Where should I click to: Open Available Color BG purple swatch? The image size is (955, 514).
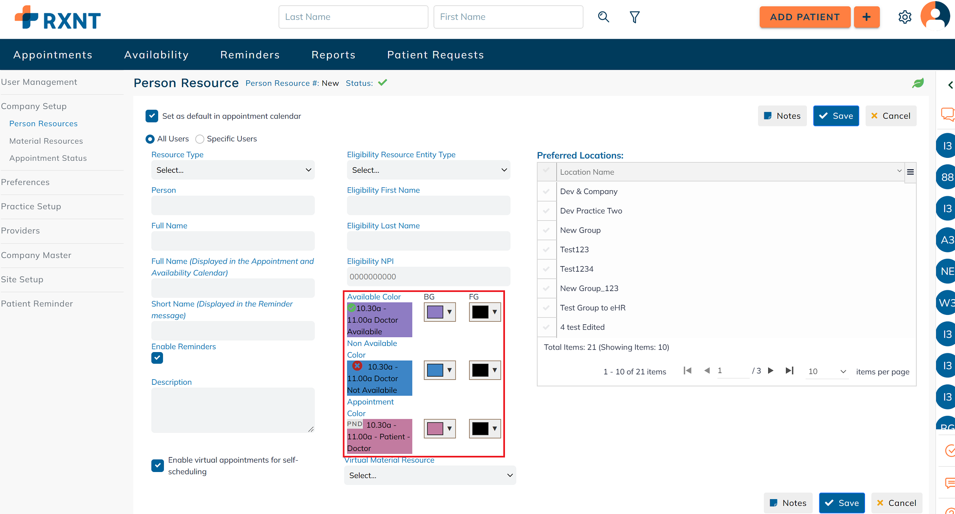pyautogui.click(x=440, y=312)
